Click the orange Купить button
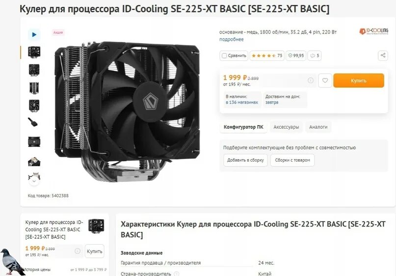 pyautogui.click(x=359, y=81)
